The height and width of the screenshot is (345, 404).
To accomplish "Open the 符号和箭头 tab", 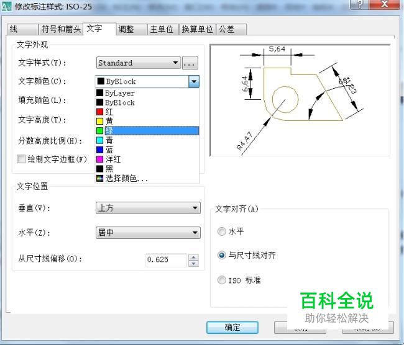I will click(61, 29).
